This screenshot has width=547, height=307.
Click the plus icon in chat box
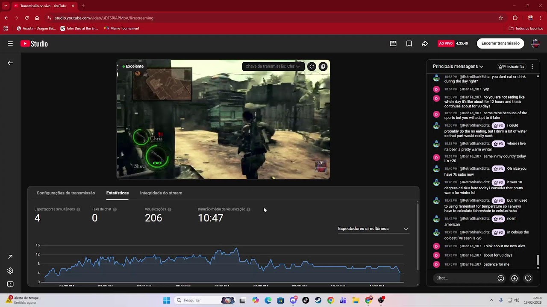point(515,278)
